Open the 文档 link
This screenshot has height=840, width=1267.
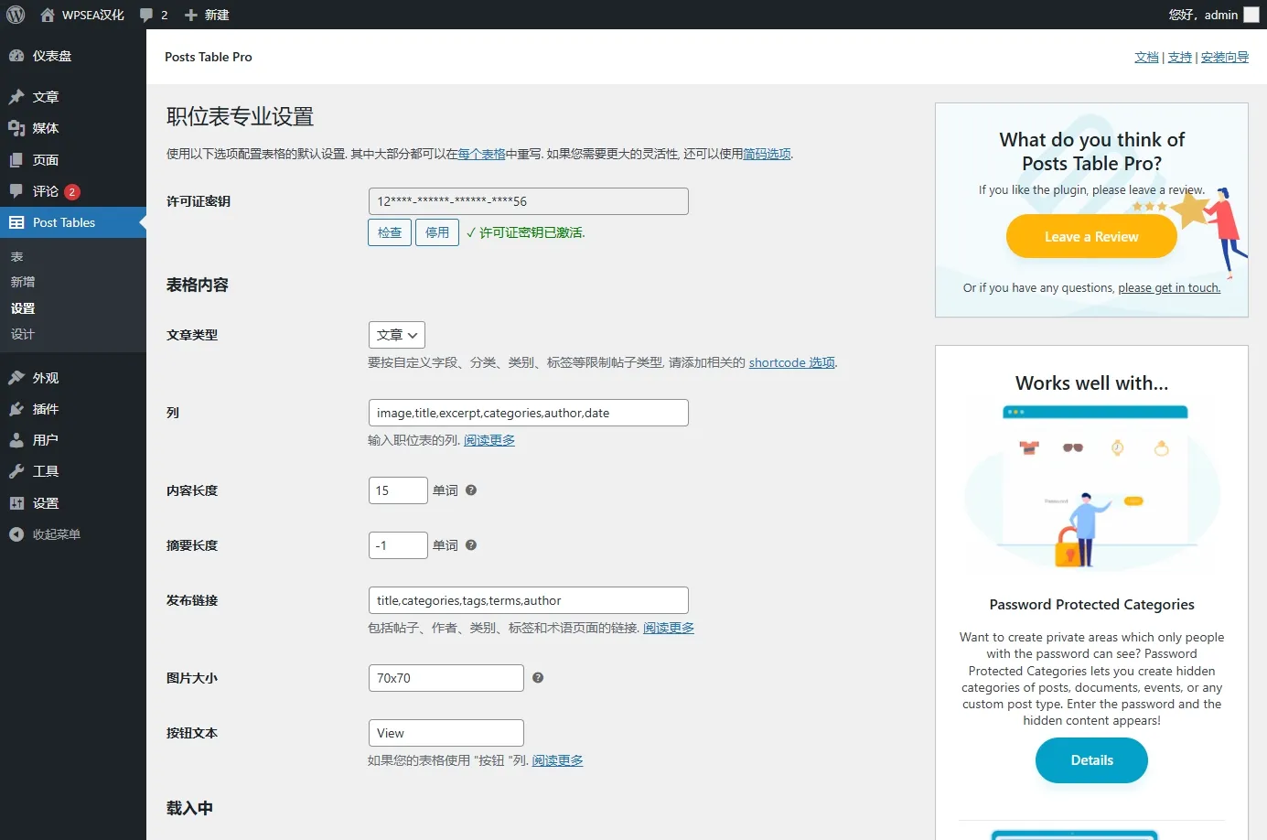(x=1146, y=57)
